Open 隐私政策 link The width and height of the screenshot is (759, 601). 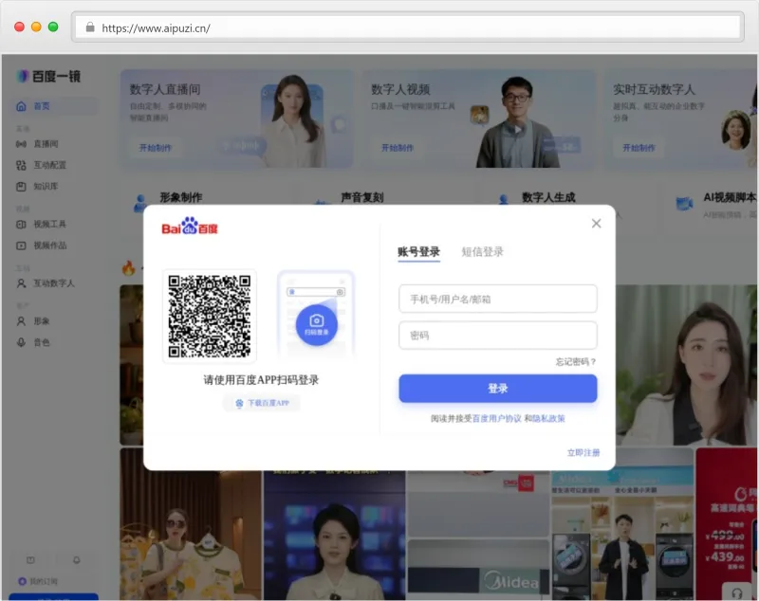[548, 418]
